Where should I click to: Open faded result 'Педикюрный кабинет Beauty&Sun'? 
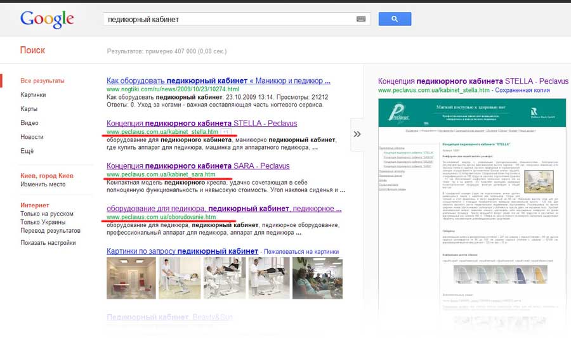(169, 317)
